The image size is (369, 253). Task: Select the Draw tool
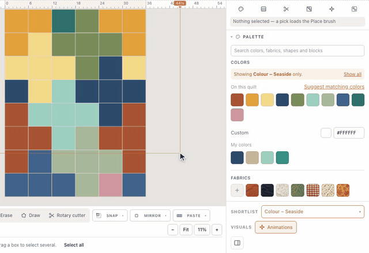click(31, 216)
